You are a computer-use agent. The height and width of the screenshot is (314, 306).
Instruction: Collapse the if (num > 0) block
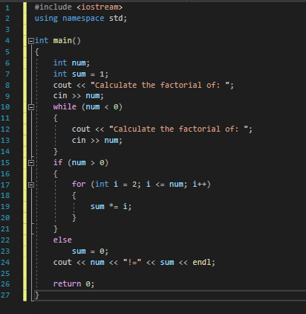pyautogui.click(x=31, y=163)
